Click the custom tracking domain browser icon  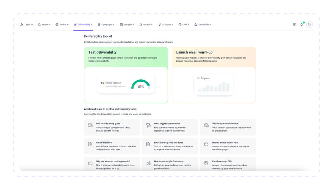tap(90, 163)
